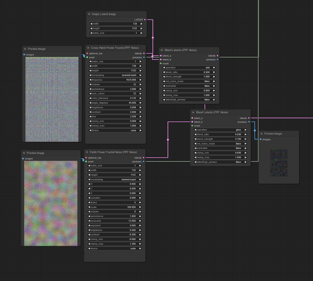Click the device cuda field in Cross-Hatch node

(x=115, y=130)
